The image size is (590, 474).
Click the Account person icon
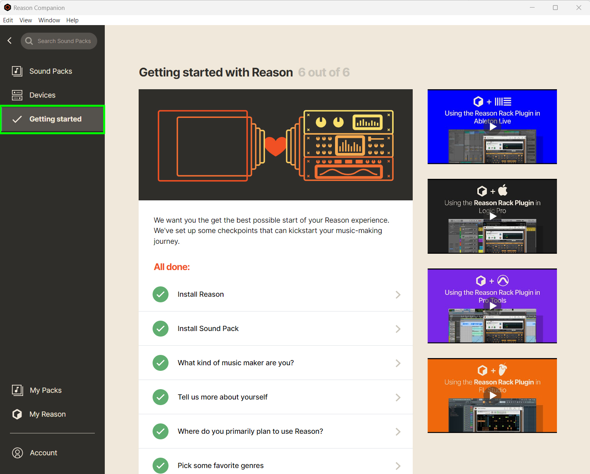coord(18,453)
